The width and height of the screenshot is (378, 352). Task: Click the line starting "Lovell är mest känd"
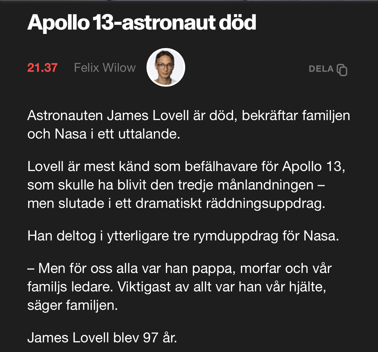point(186,166)
